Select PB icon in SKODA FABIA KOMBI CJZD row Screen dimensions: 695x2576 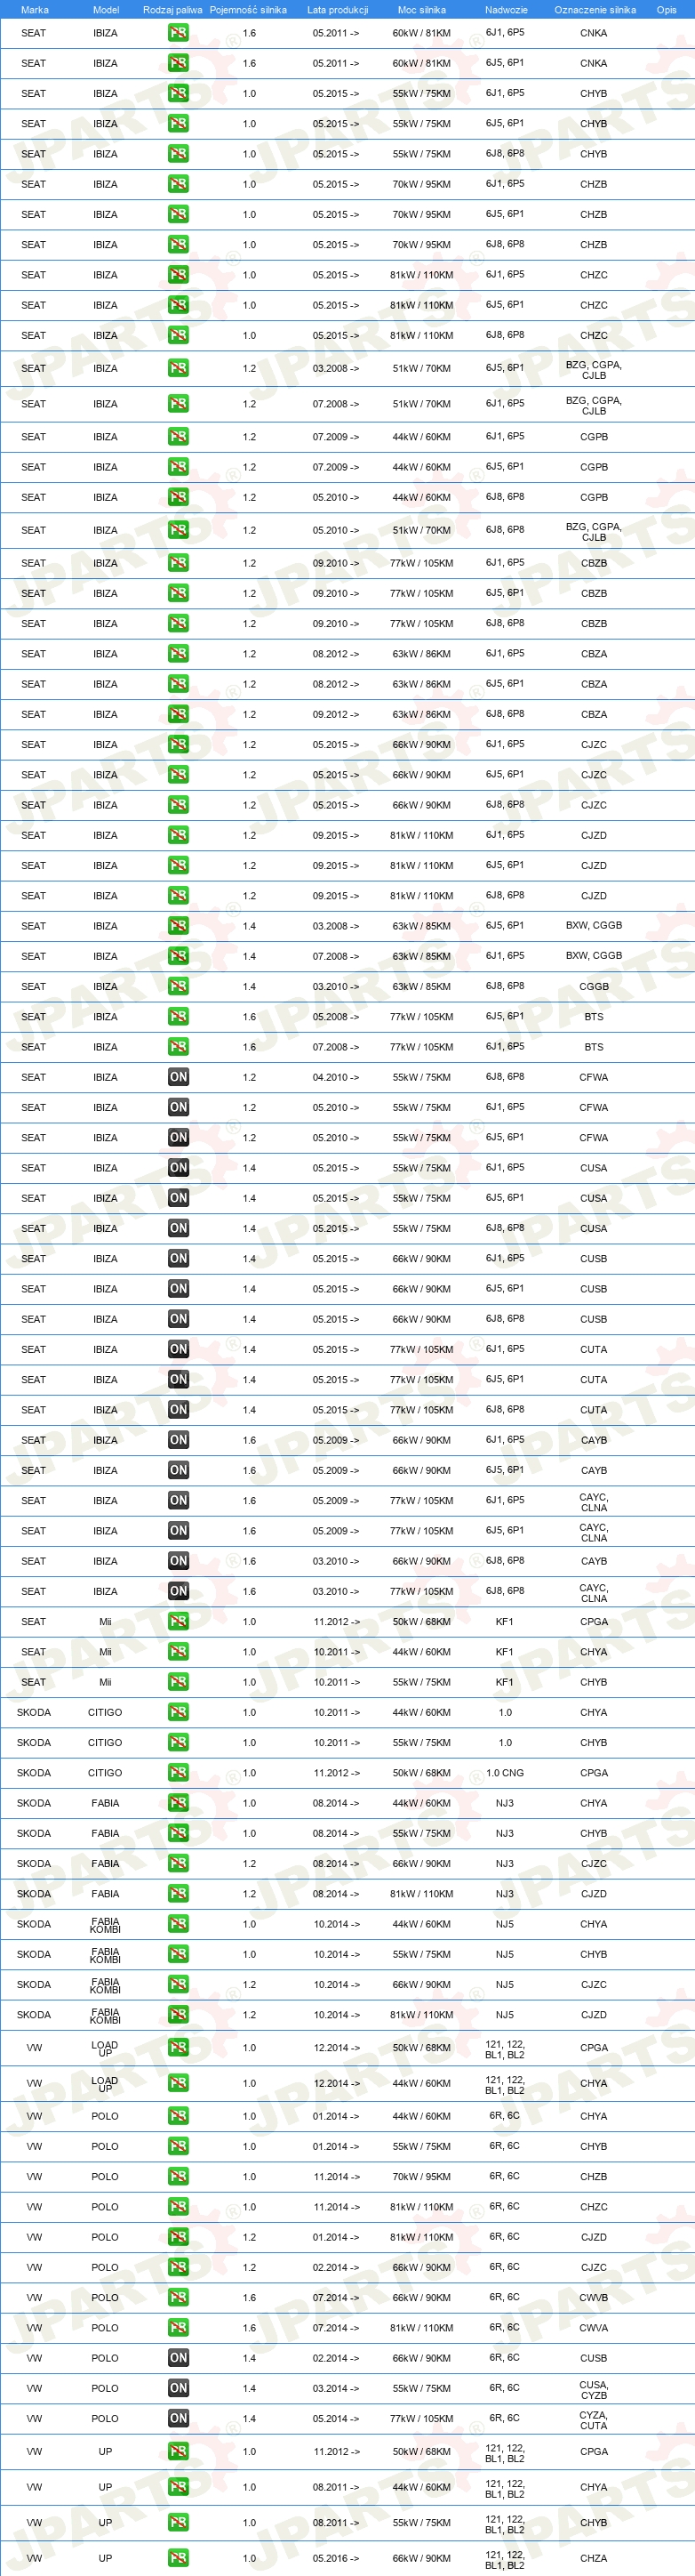pos(178,2014)
